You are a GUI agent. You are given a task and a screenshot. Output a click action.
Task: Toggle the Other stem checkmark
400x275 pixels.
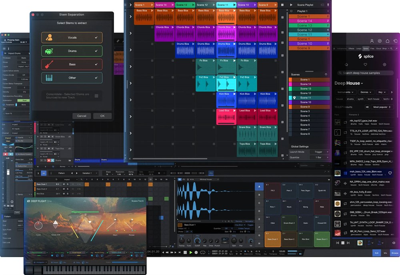click(96, 78)
